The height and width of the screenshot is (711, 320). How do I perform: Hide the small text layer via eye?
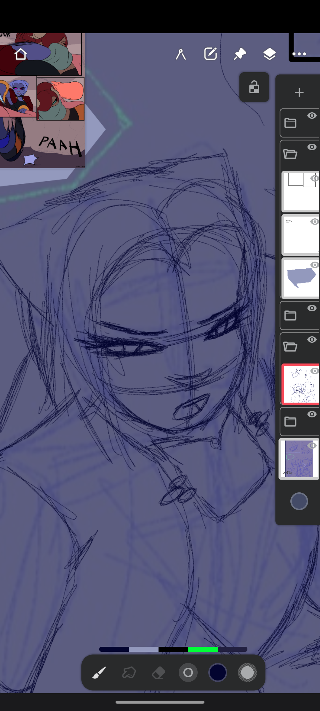point(315,222)
